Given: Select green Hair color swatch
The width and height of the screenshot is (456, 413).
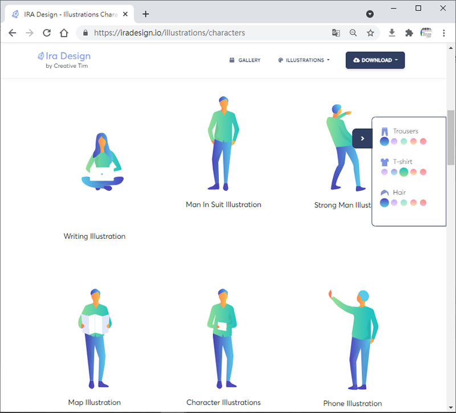Looking at the screenshot, I should 404,203.
